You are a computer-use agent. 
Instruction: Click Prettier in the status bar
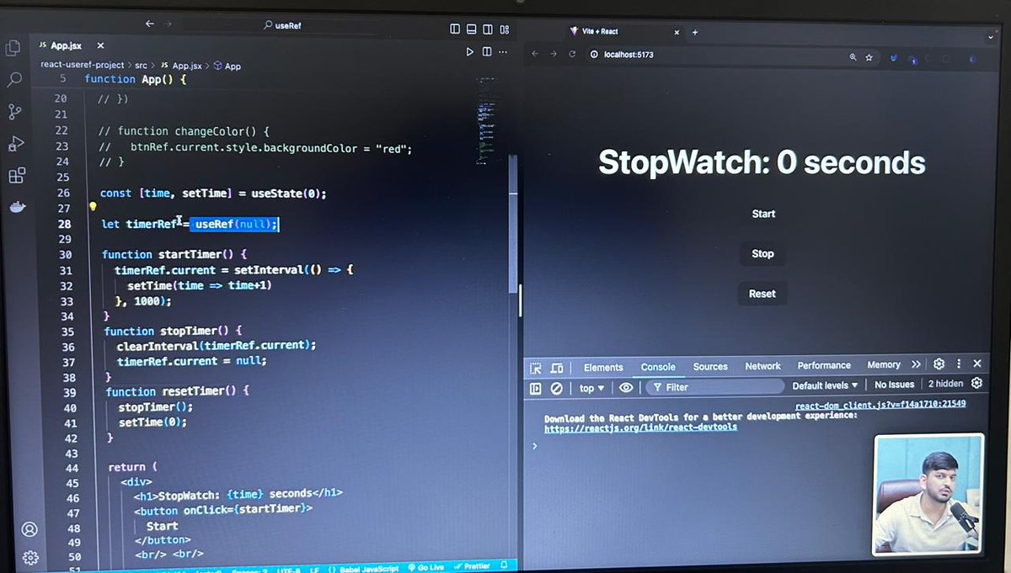[473, 567]
